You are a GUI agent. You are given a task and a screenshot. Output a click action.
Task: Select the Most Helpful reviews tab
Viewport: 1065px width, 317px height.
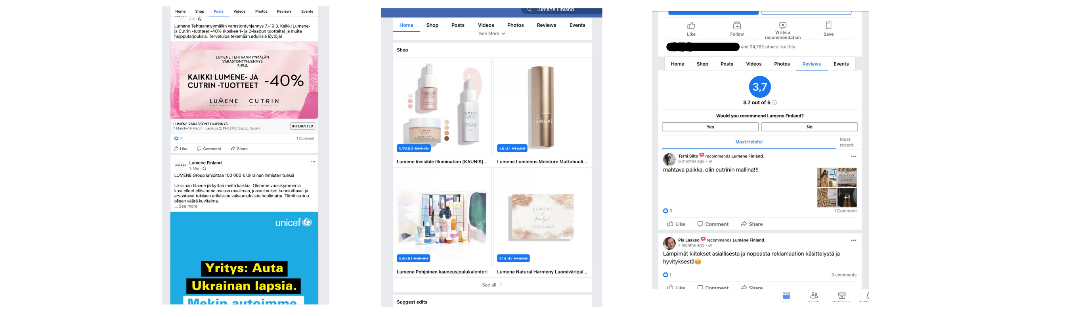[x=748, y=142]
